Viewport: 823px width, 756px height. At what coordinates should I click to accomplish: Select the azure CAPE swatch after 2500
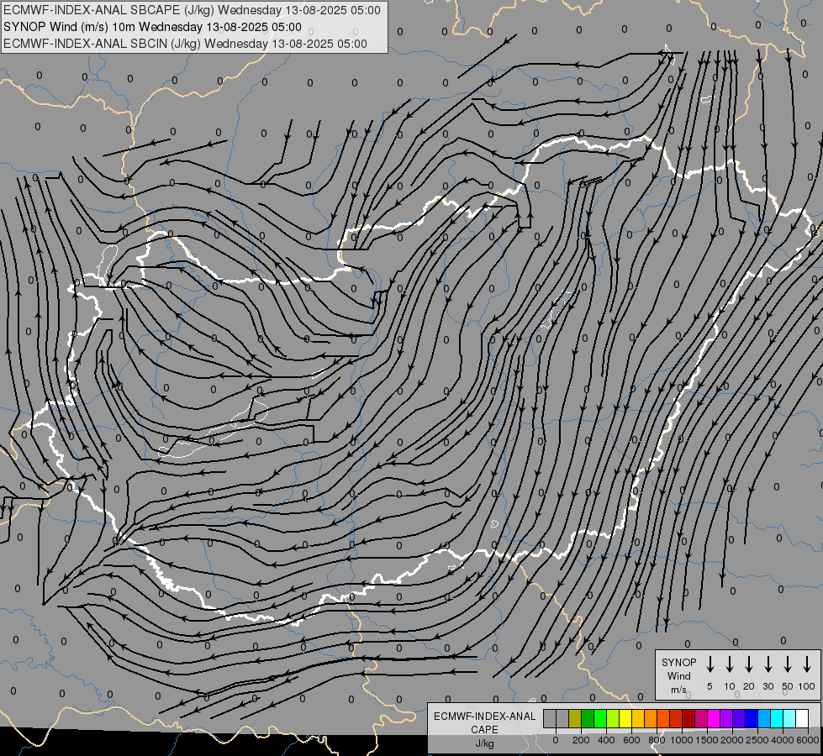point(763,718)
